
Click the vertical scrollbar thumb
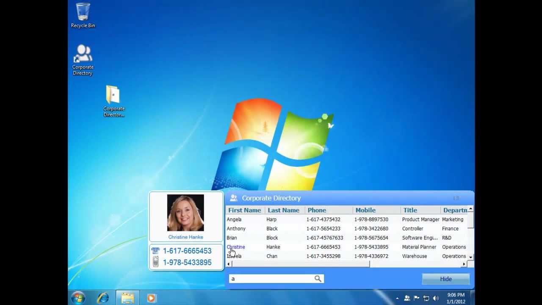click(470, 220)
